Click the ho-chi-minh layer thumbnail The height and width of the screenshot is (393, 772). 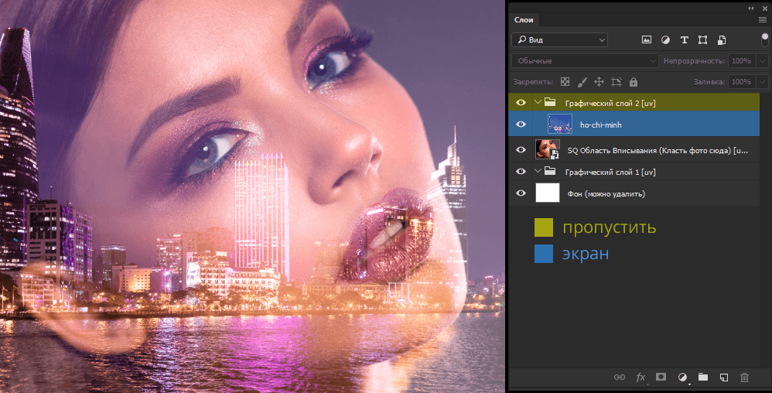(x=559, y=124)
